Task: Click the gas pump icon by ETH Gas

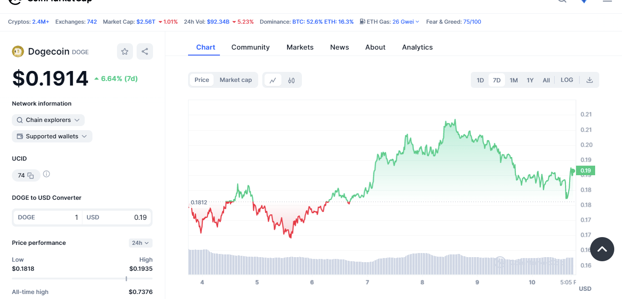Action: point(362,21)
